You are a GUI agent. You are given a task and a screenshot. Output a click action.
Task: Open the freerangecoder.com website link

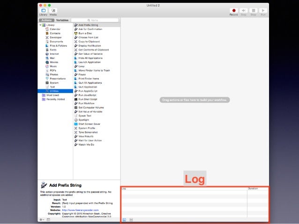pos(80,210)
